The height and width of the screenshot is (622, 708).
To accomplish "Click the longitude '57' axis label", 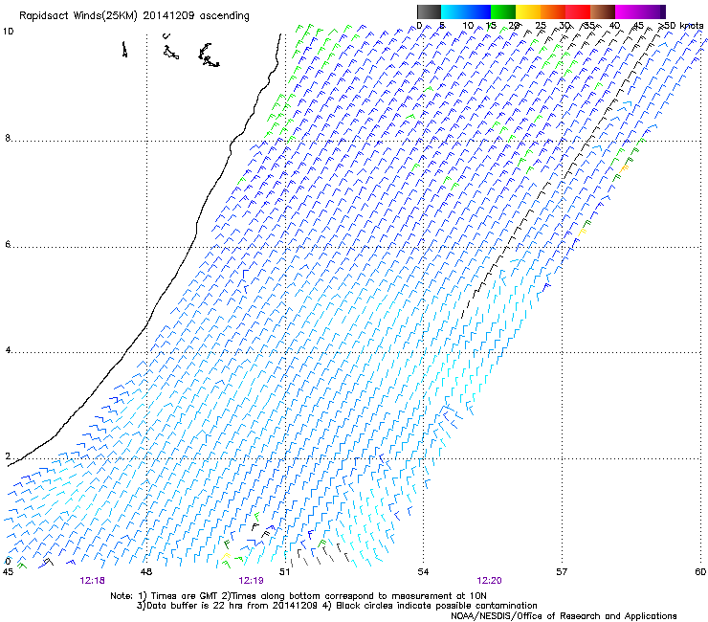I will (x=562, y=572).
